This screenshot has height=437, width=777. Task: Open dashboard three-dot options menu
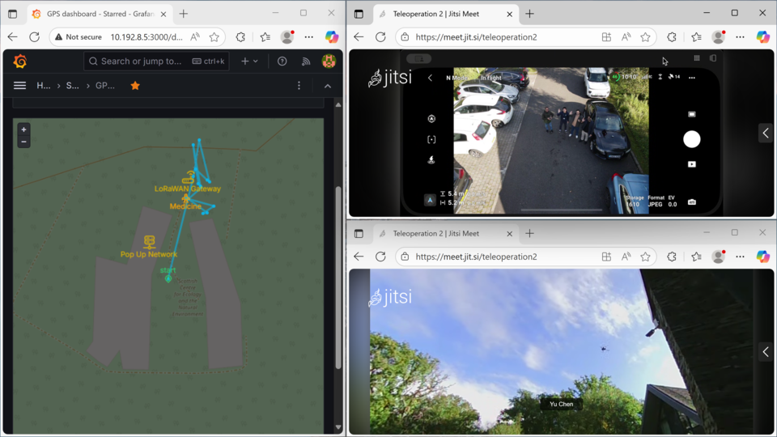point(299,86)
